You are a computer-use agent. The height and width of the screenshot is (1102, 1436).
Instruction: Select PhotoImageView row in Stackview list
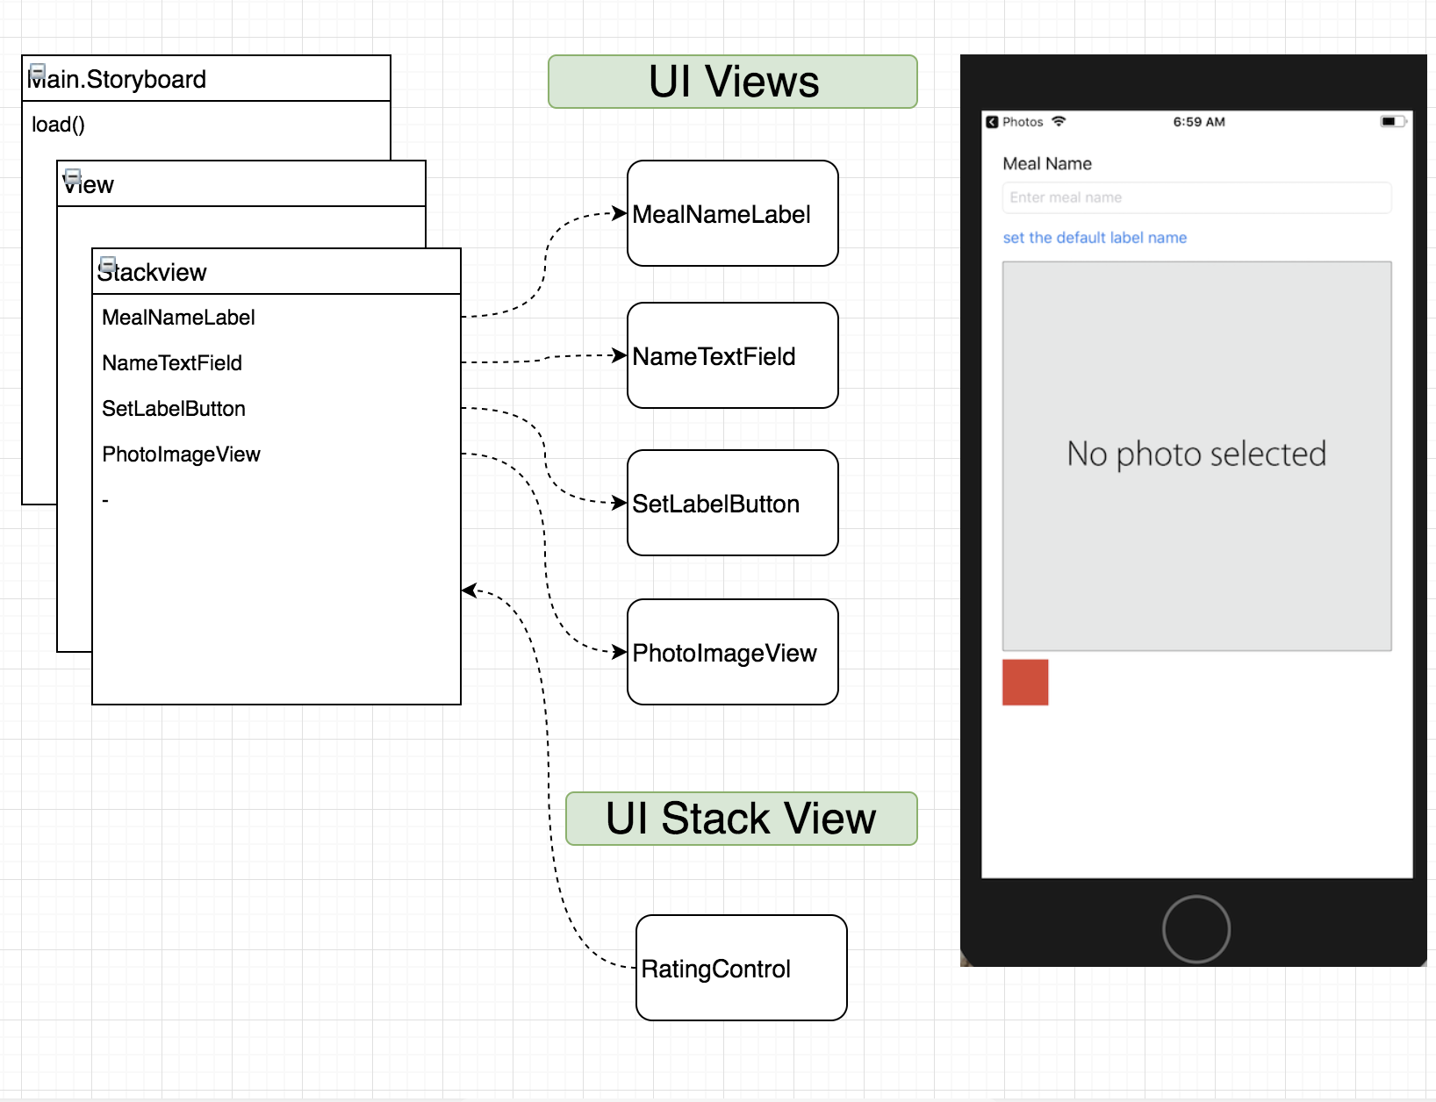pos(276,454)
